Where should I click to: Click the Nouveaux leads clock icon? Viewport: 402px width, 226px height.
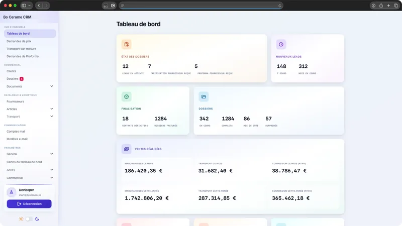[281, 44]
